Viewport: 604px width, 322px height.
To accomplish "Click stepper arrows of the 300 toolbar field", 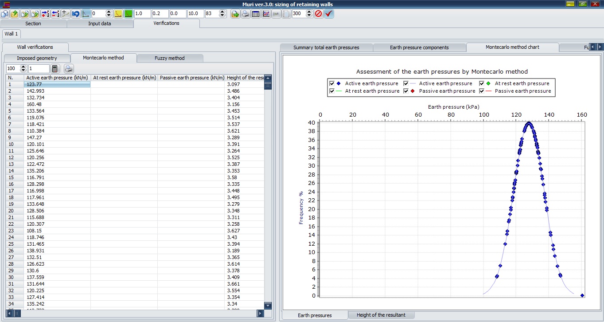I will (x=309, y=14).
